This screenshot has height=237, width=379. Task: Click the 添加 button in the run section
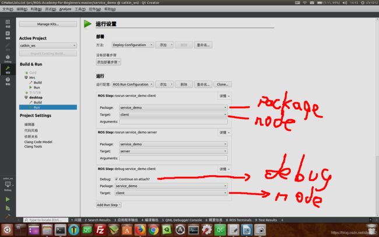pos(164,84)
